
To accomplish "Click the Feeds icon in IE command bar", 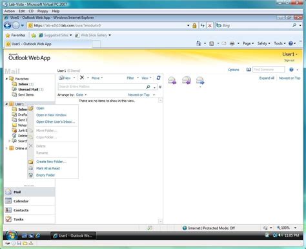I will pos(212,43).
